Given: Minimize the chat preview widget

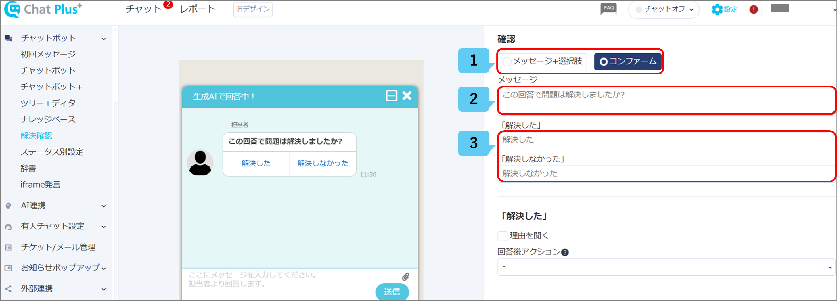Looking at the screenshot, I should [x=391, y=95].
